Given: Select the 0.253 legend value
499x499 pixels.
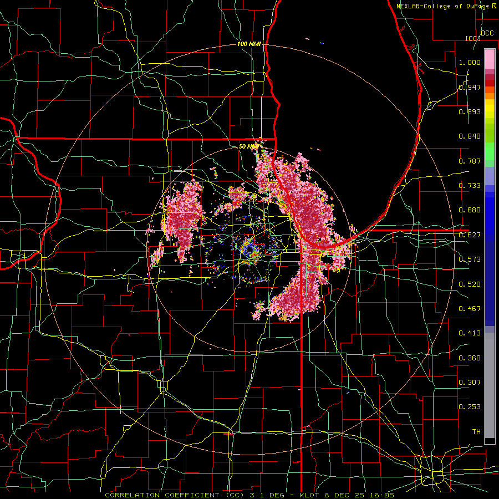Looking at the screenshot, I should tap(470, 407).
